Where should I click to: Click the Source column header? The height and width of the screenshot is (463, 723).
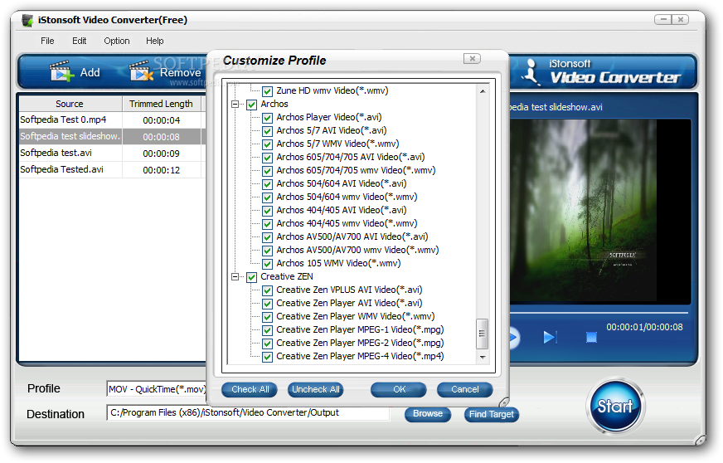(70, 104)
